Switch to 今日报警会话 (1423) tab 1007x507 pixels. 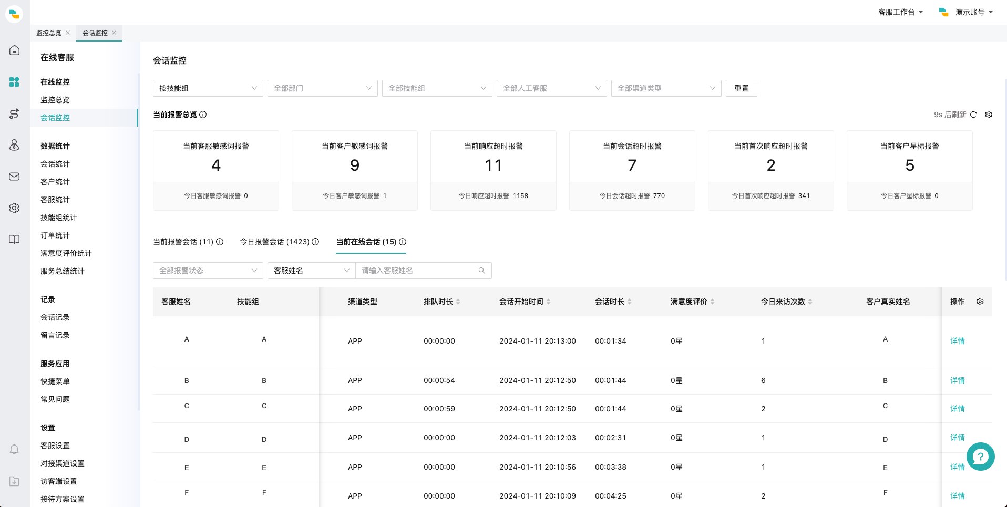[x=275, y=242]
